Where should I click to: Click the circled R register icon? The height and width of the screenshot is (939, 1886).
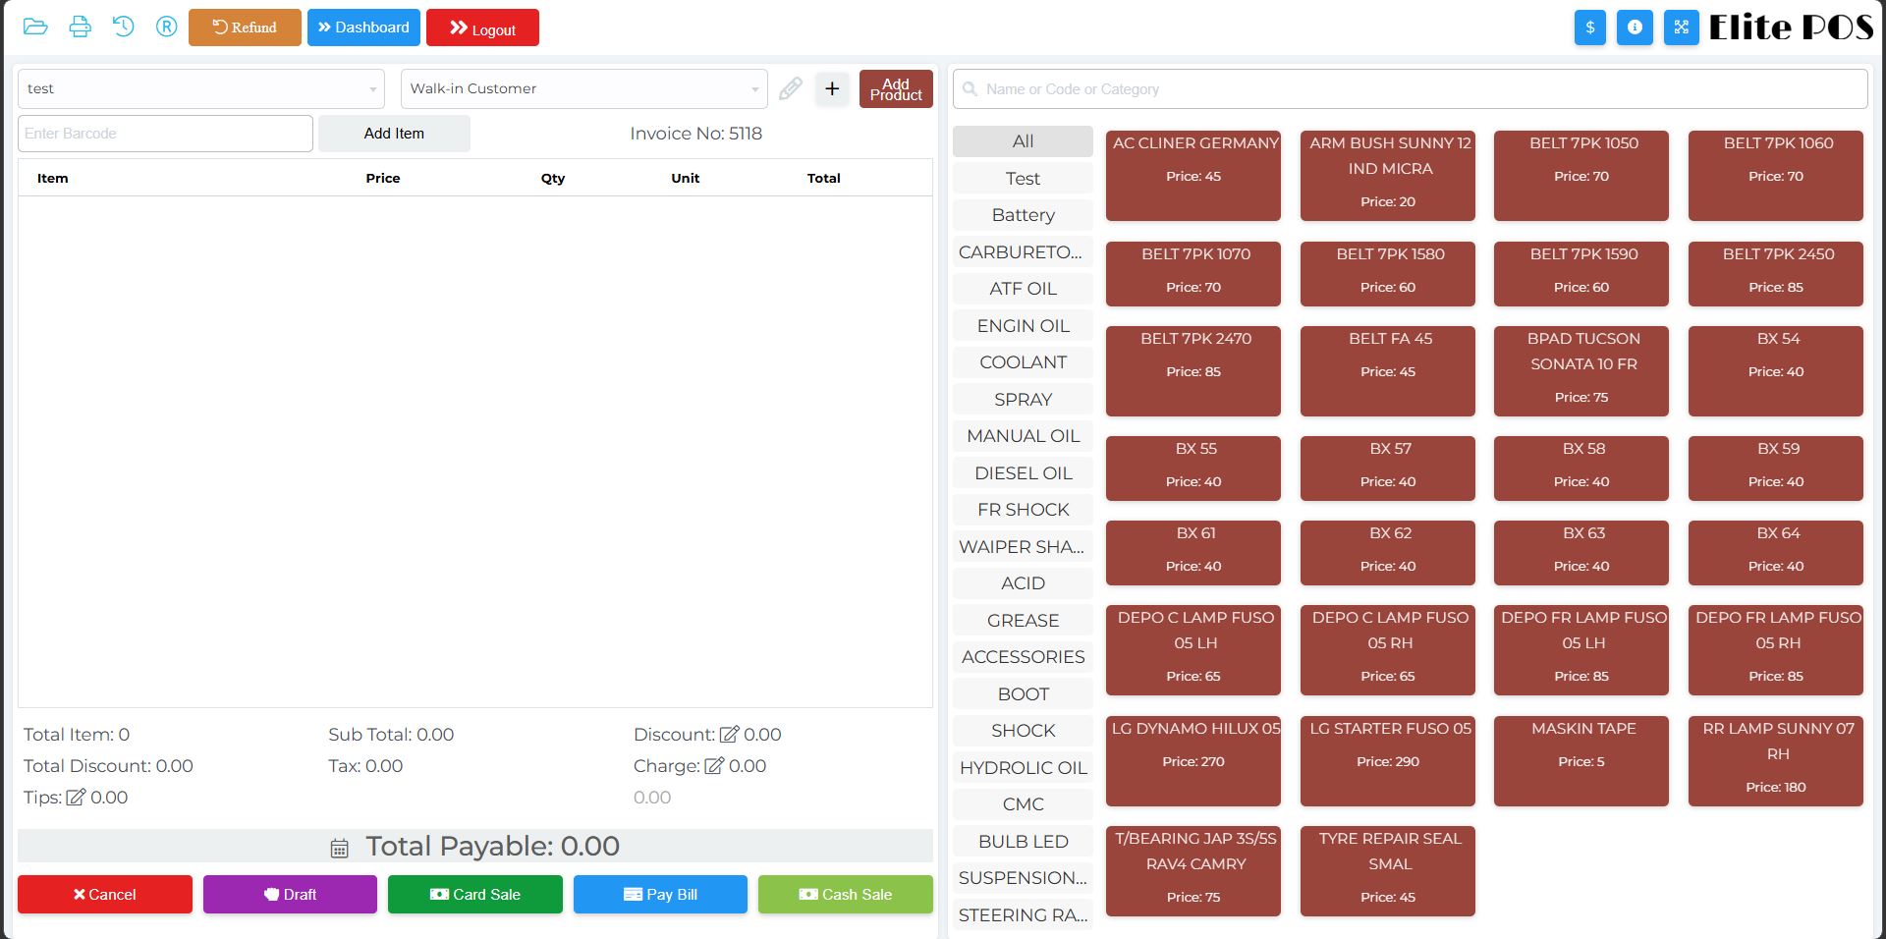pyautogui.click(x=166, y=27)
